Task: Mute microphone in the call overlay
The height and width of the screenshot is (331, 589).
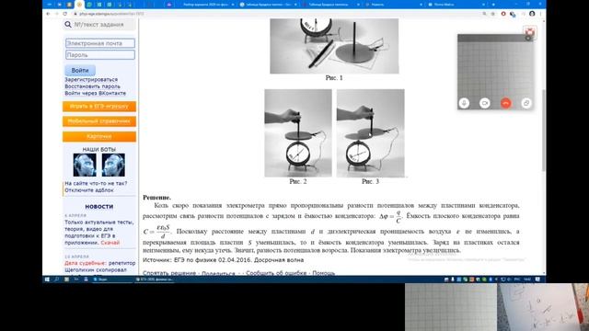Action: pos(464,103)
